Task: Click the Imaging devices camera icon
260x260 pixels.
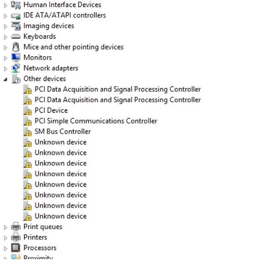Action: click(x=16, y=26)
